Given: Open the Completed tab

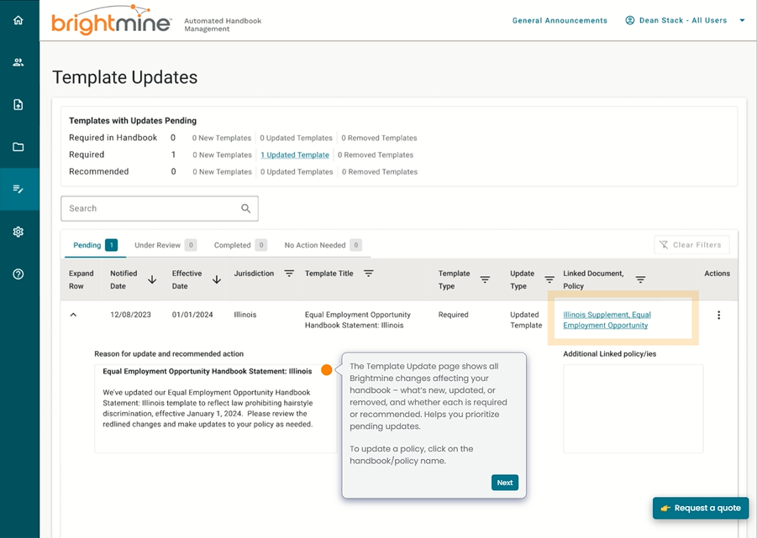Looking at the screenshot, I should point(231,244).
